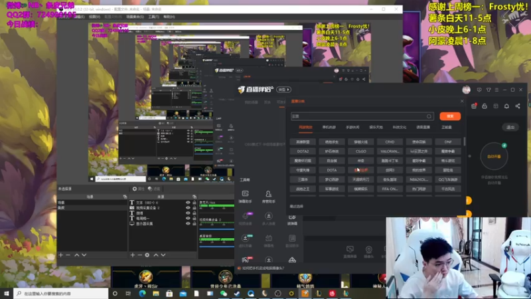Switch to the 科技文化 category tab
Image resolution: width=531 pixels, height=299 pixels.
point(400,127)
